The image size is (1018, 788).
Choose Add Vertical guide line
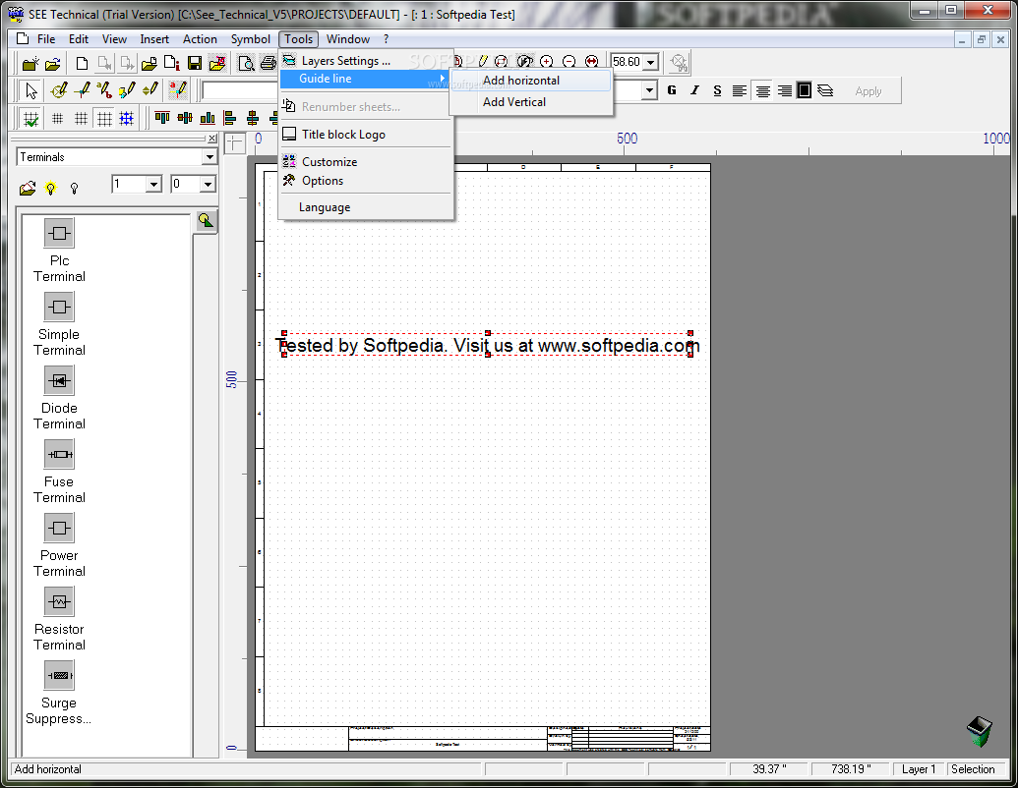point(530,102)
